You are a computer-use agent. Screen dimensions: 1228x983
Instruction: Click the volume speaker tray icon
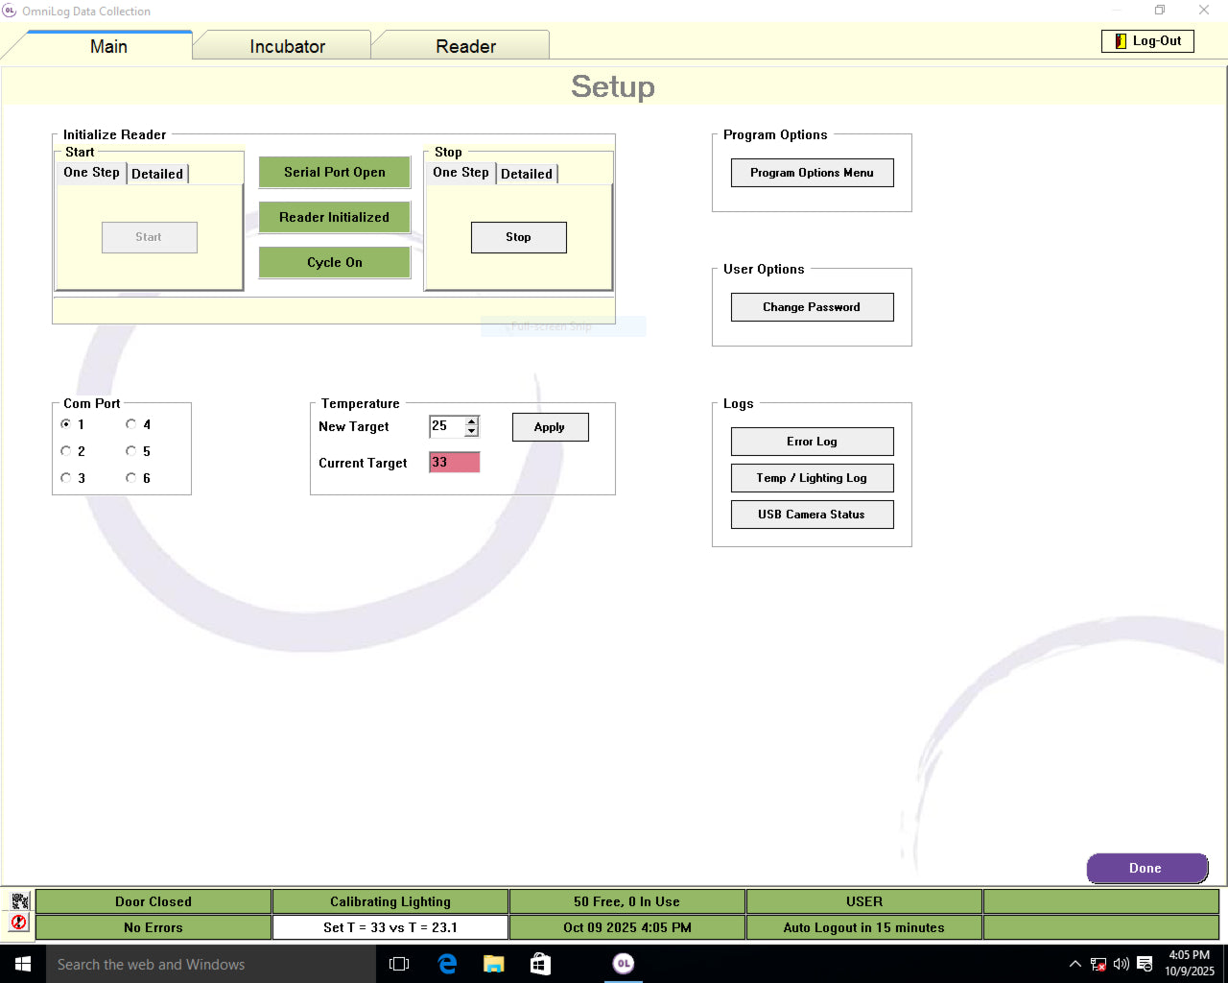[1121, 964]
